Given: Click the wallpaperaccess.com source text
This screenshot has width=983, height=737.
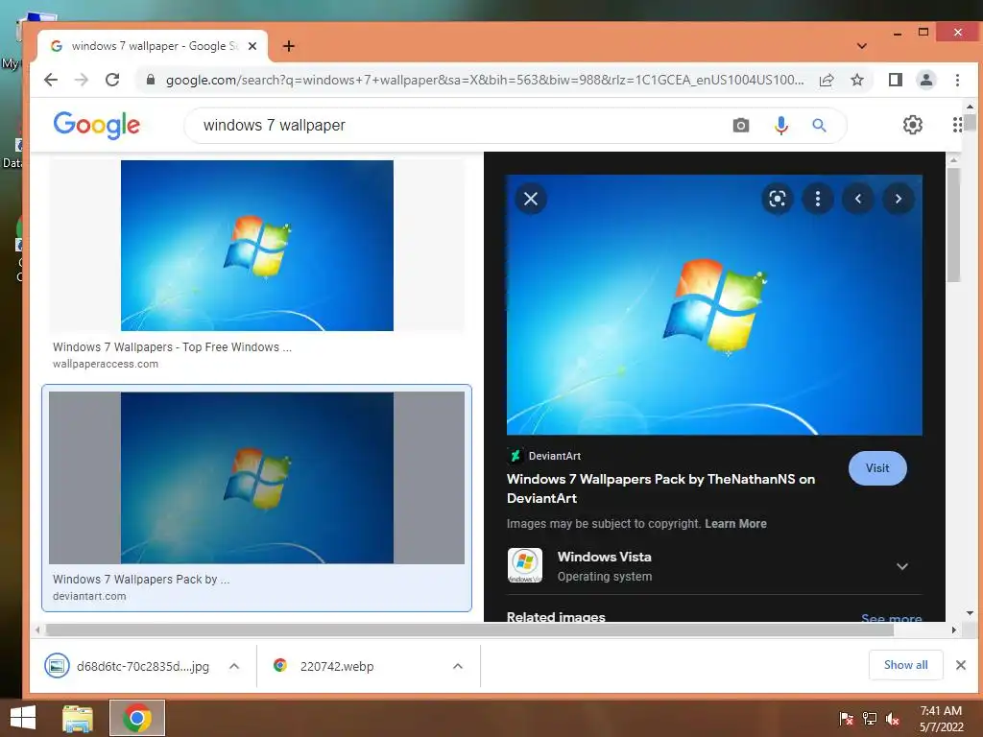Looking at the screenshot, I should point(106,364).
